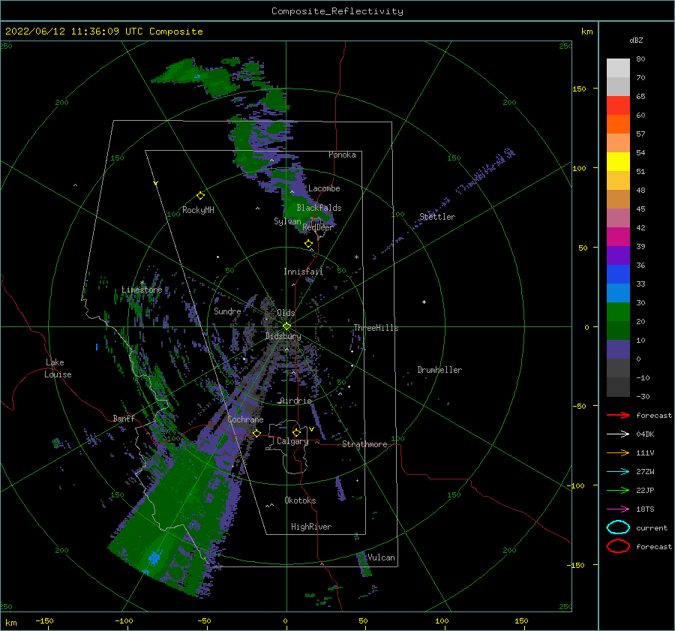This screenshot has width=675, height=631.
Task: Click the yellow diamond marker above Calgary label
Action: (296, 432)
